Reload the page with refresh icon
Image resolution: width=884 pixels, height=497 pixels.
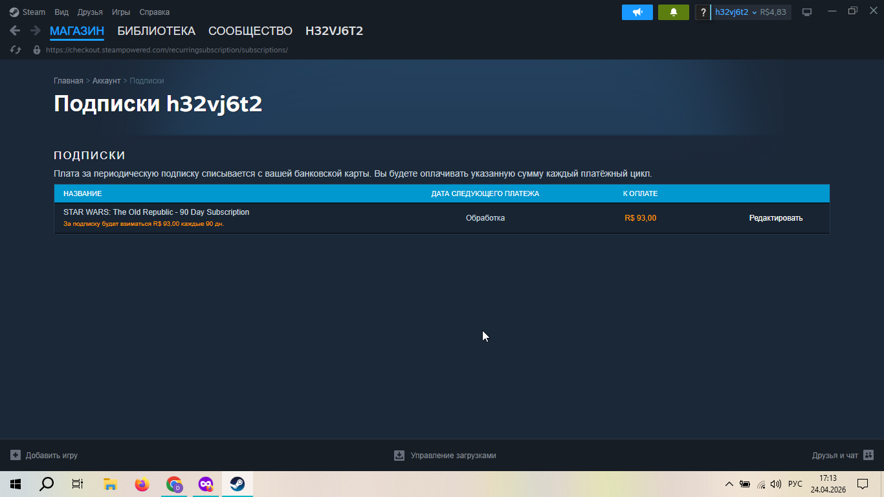(x=16, y=50)
